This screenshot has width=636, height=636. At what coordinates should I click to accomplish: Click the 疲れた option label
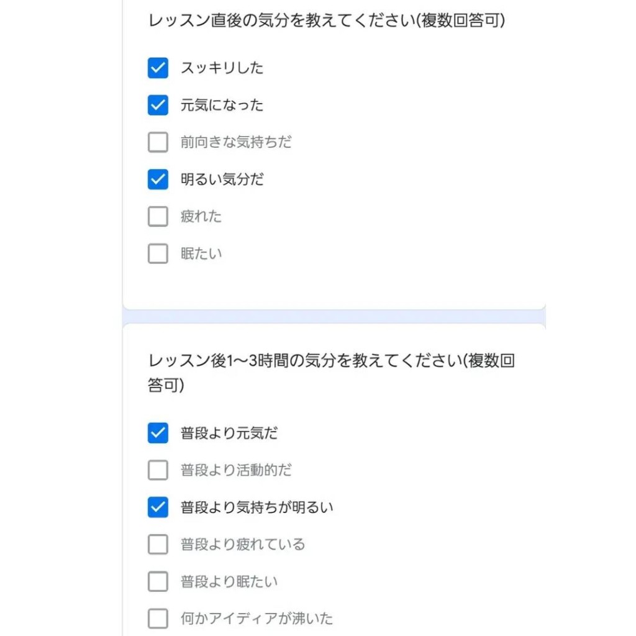(x=201, y=217)
